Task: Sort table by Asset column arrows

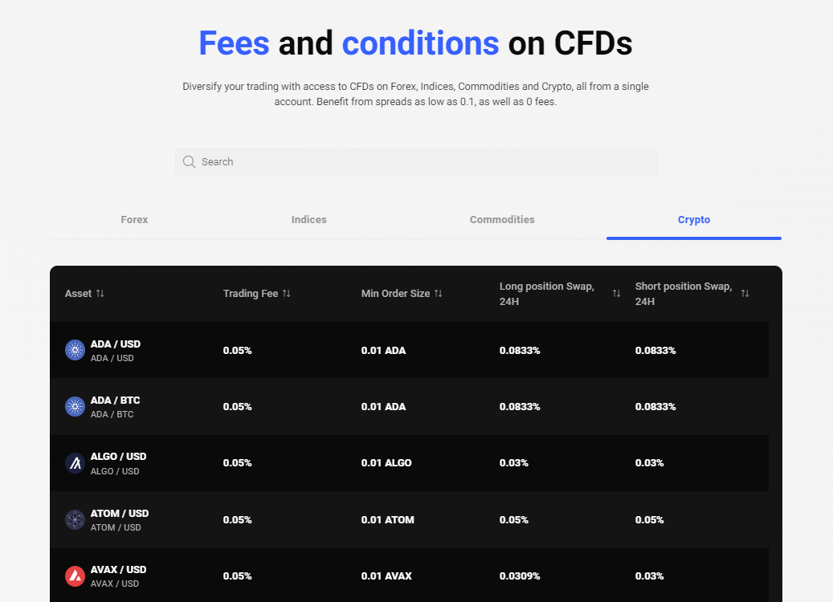Action: pyautogui.click(x=100, y=293)
